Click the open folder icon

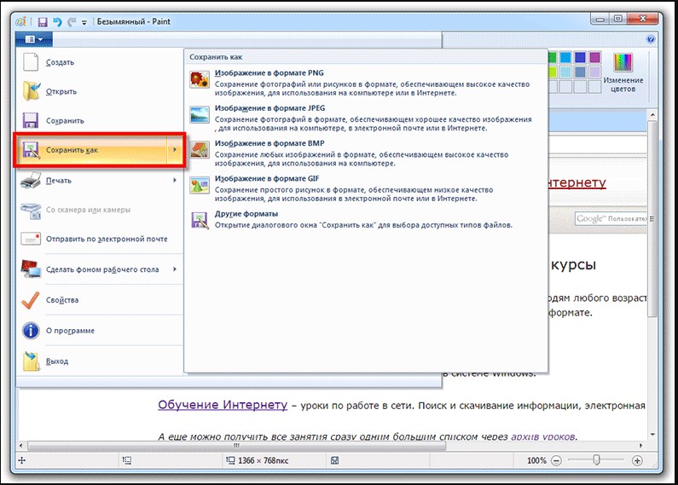click(x=32, y=90)
